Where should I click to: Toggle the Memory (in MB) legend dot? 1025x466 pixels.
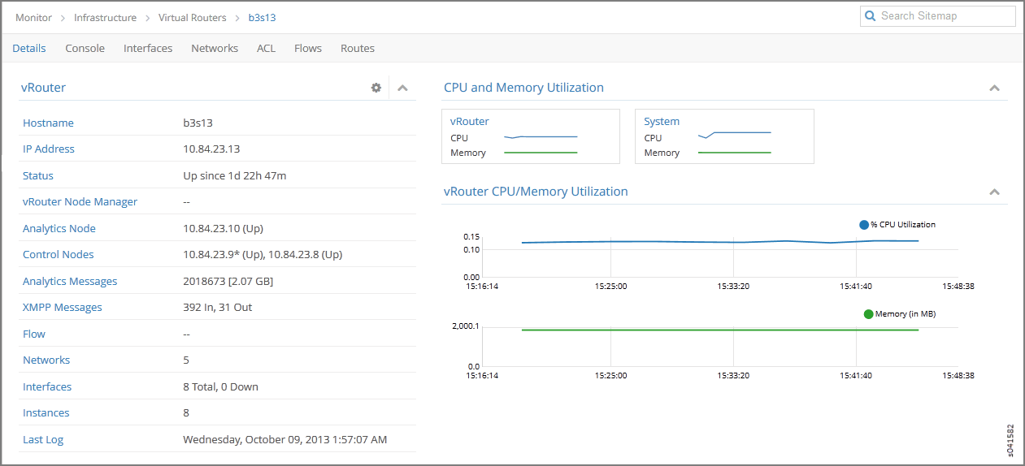(868, 314)
